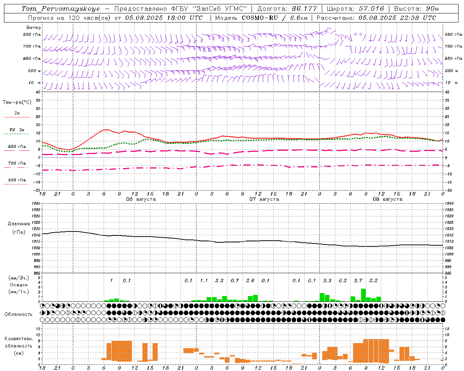Click the longitude value 86.177

coord(304,9)
